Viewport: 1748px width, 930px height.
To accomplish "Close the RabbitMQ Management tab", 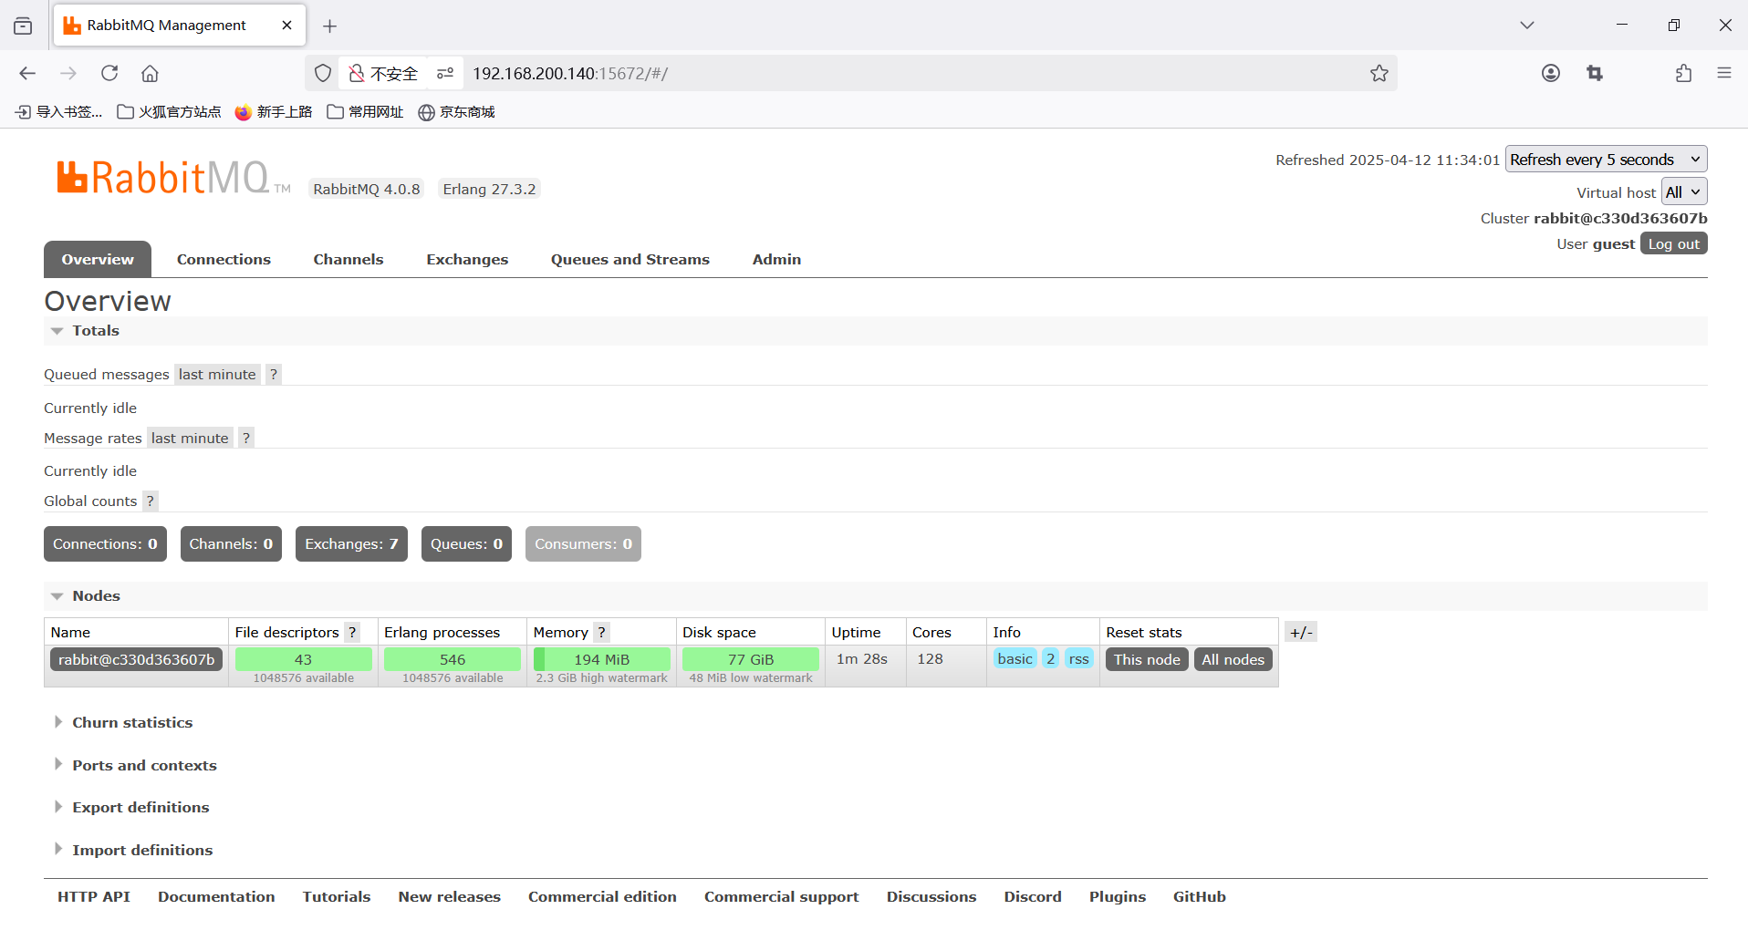I will point(286,26).
